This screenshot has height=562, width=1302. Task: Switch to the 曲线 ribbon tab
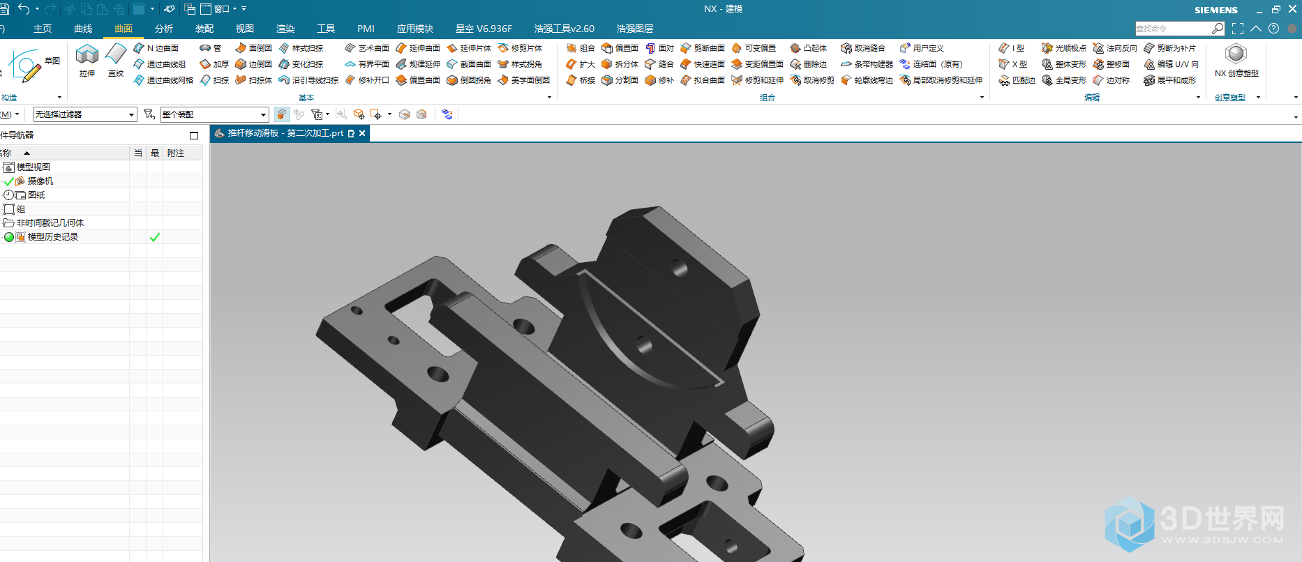83,29
